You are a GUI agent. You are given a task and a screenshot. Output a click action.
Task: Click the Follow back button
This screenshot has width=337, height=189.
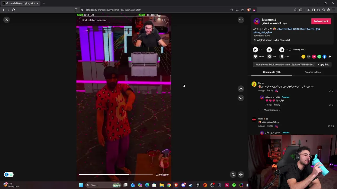pos(321,21)
